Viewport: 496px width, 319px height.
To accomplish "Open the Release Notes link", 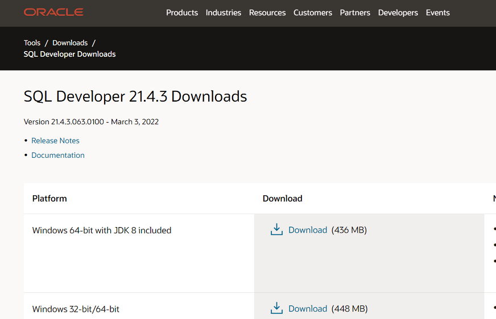I will click(x=55, y=141).
